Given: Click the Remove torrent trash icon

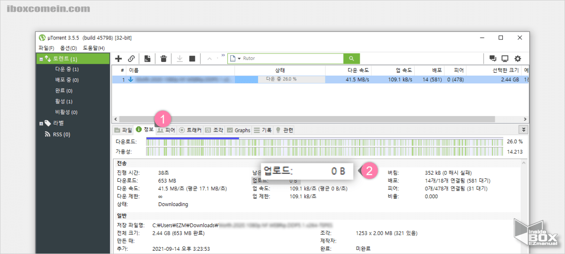Looking at the screenshot, I should (163, 59).
